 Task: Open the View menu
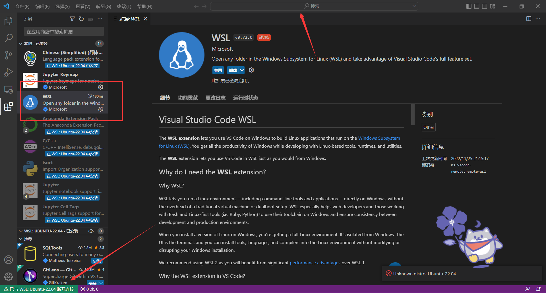[x=83, y=6]
